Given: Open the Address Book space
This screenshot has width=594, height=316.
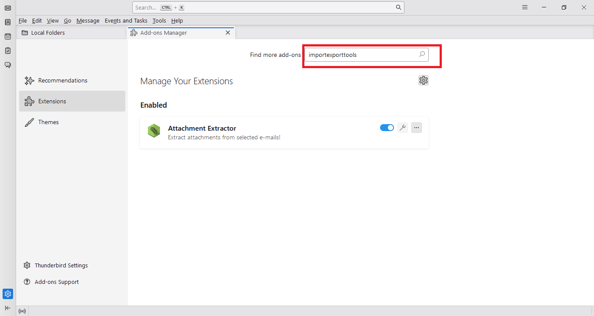Looking at the screenshot, I should click(8, 22).
